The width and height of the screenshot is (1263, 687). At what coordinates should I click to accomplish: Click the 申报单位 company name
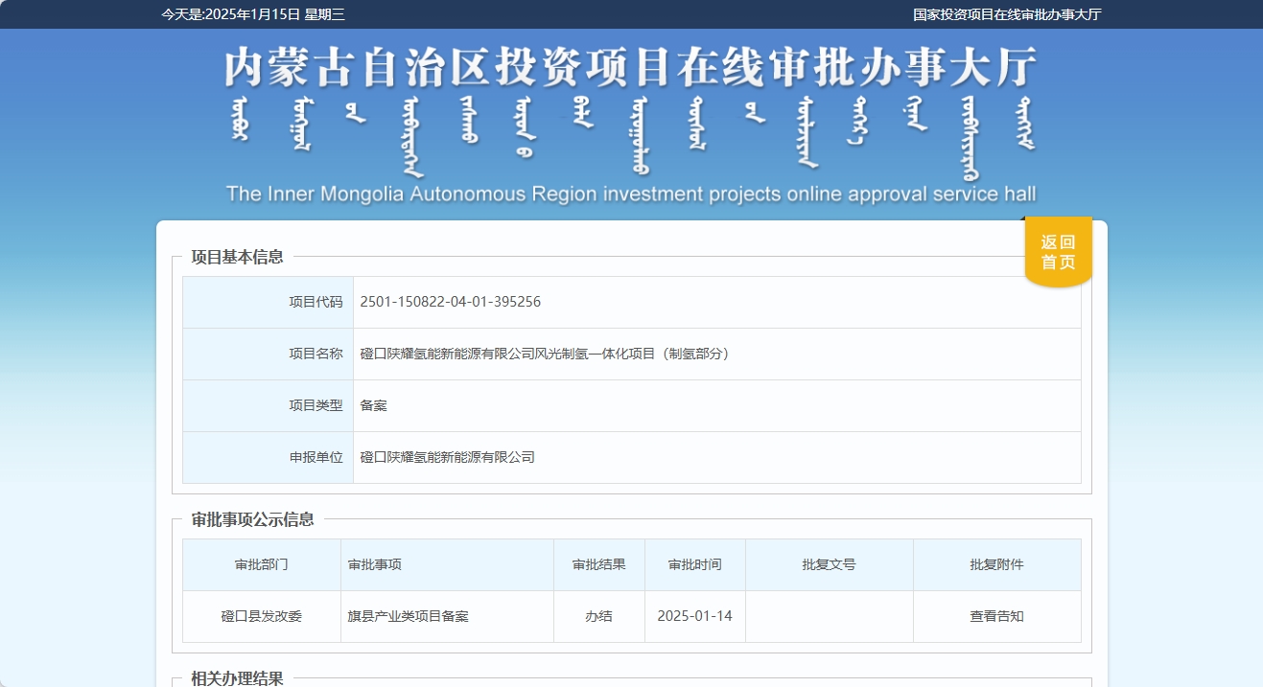tap(445, 457)
